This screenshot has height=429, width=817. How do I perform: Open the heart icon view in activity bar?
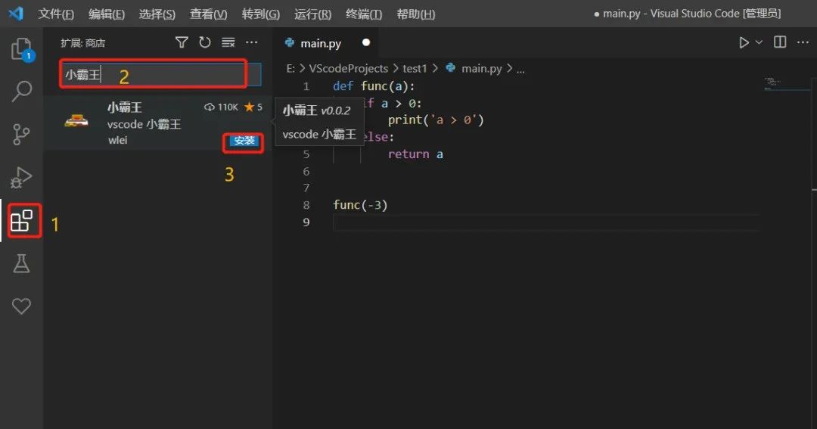coord(21,306)
